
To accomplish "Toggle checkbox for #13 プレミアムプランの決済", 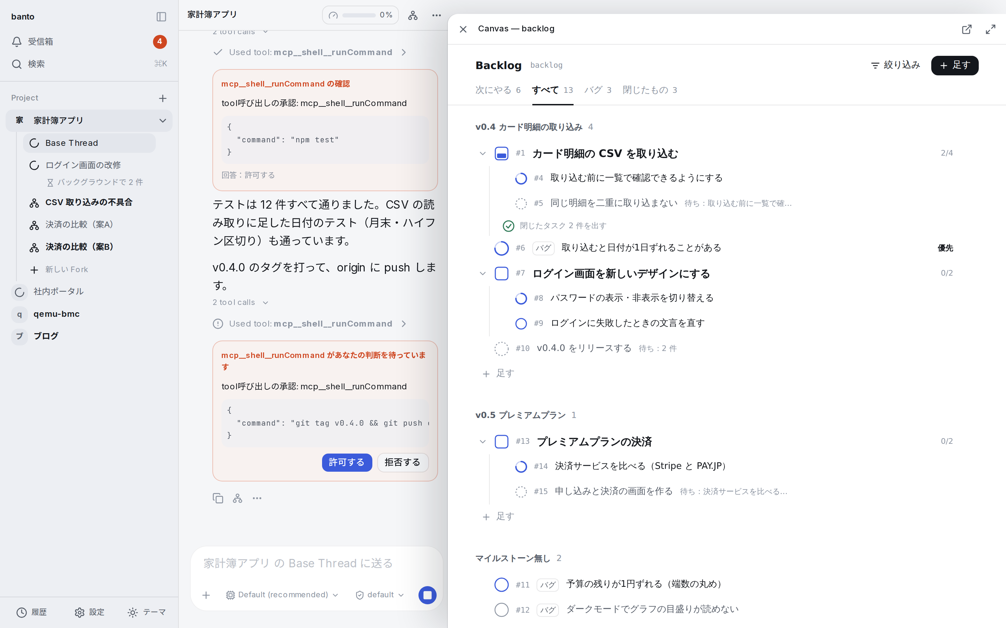I will click(x=501, y=441).
